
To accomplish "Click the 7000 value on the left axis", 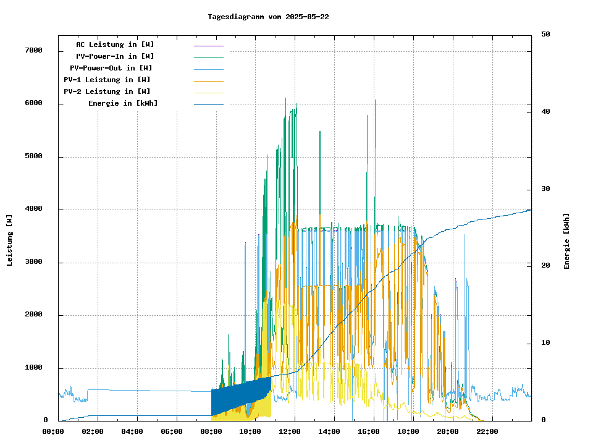I will (x=33, y=50).
